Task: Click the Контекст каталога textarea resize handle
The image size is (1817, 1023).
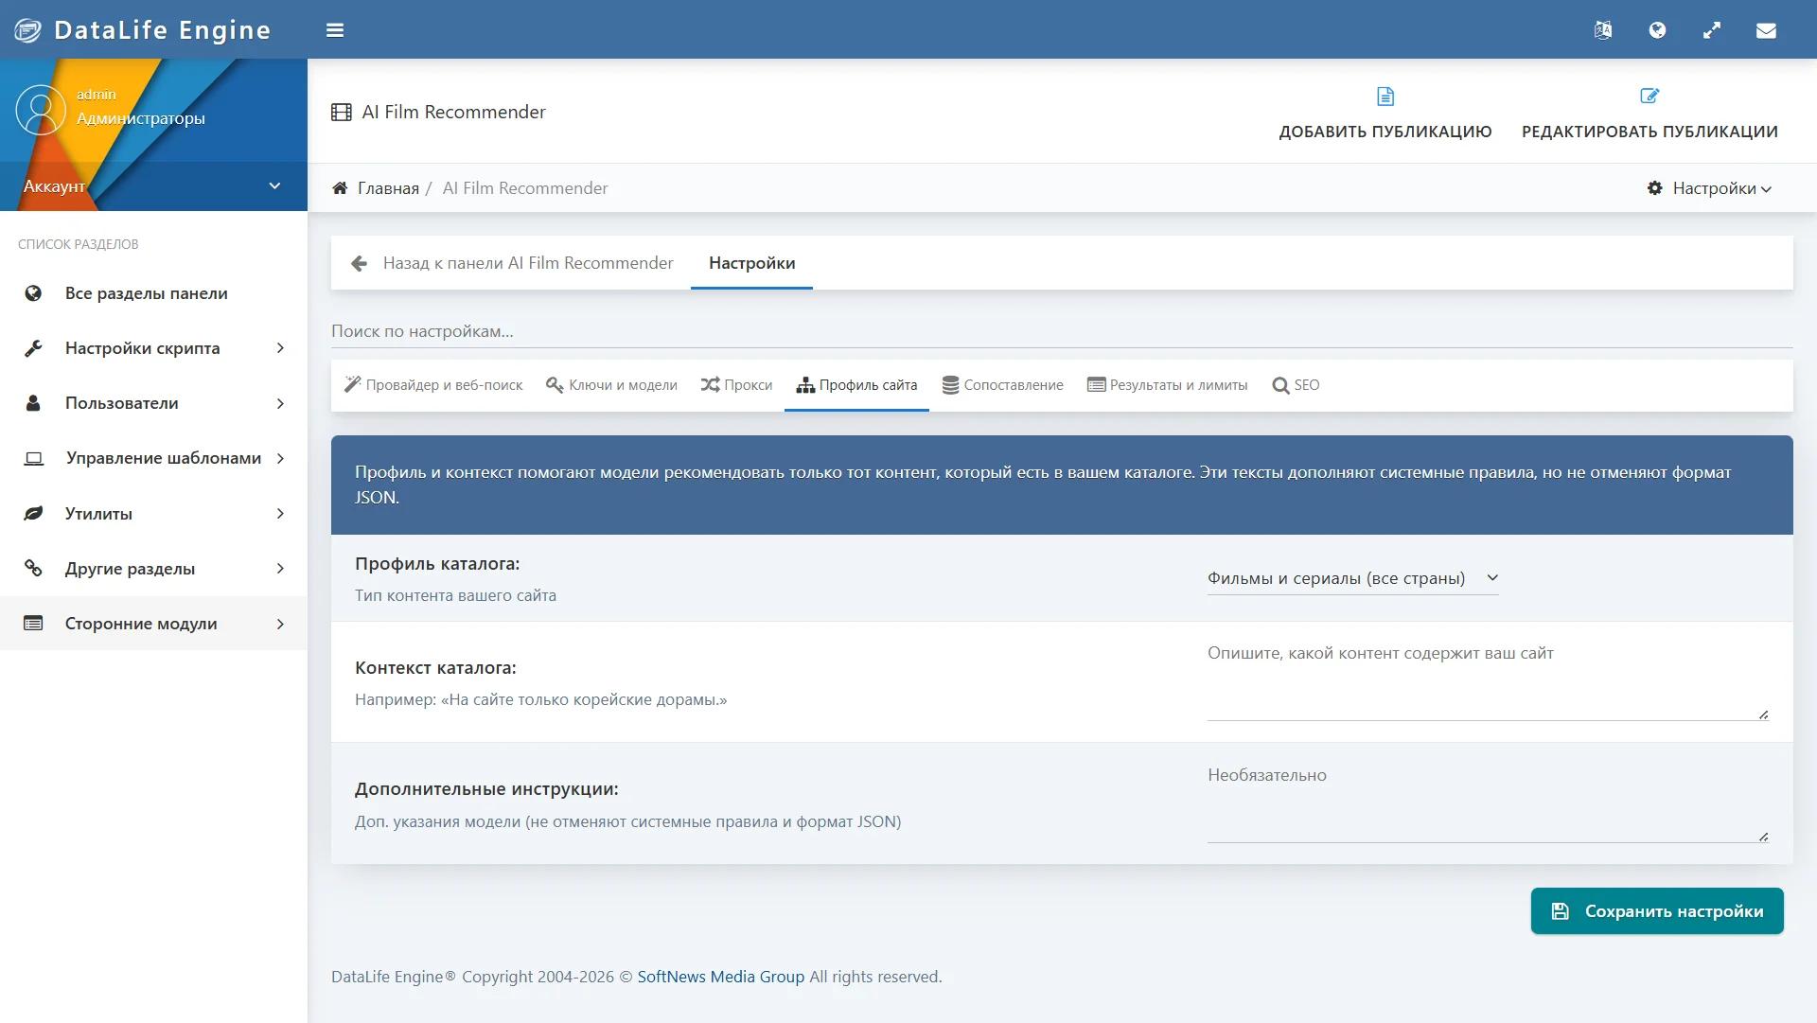Action: 1763,714
